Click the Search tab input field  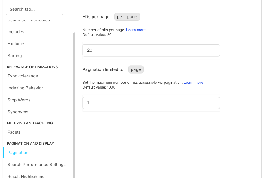34,9
